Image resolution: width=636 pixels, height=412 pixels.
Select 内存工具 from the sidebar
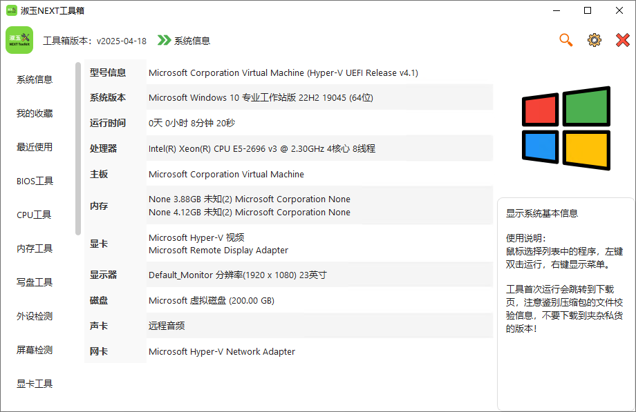tap(35, 248)
